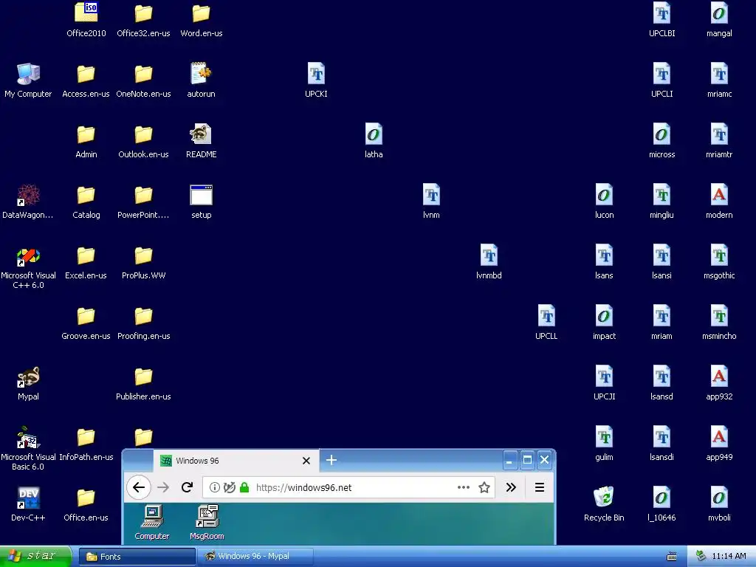Switch to Windows 96 - Mypal taskbar button
The height and width of the screenshot is (567, 756).
[x=255, y=557]
